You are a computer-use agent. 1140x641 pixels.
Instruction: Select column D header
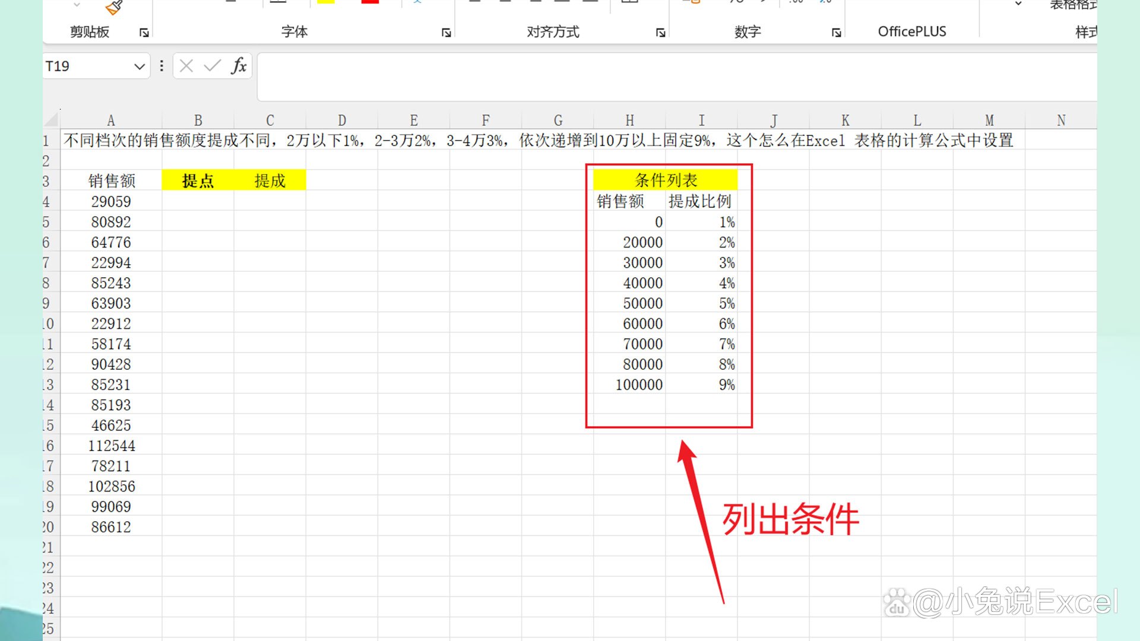click(x=341, y=120)
